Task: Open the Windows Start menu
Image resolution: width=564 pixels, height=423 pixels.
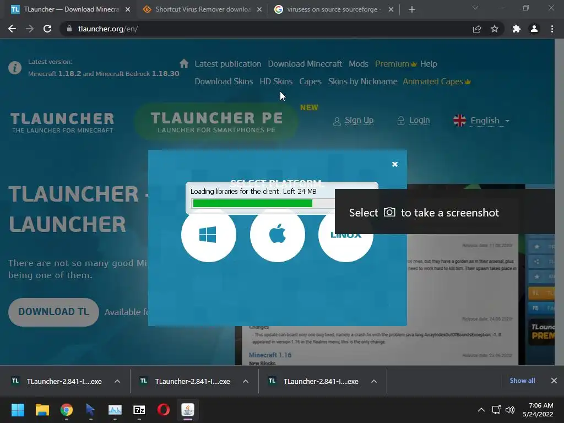Action: pyautogui.click(x=18, y=410)
